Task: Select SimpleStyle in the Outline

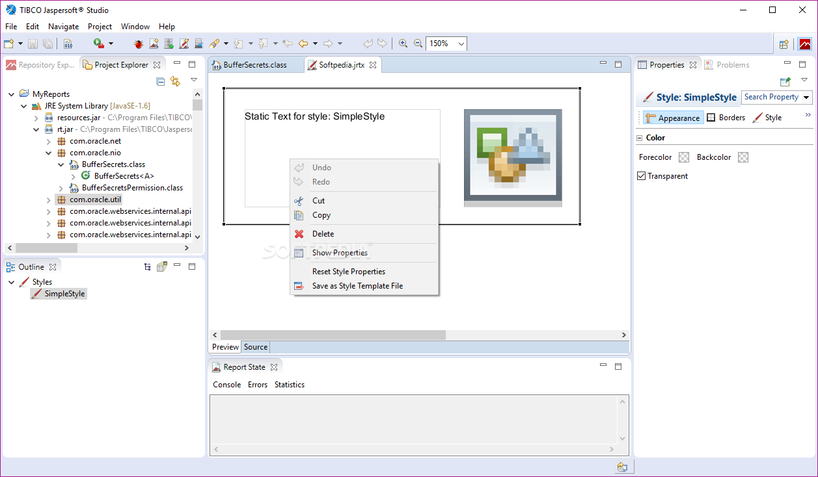Action: click(x=59, y=294)
